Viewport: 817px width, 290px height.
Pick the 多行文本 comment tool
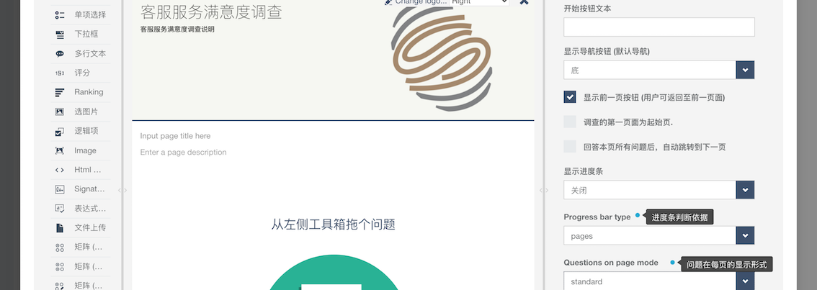point(81,53)
